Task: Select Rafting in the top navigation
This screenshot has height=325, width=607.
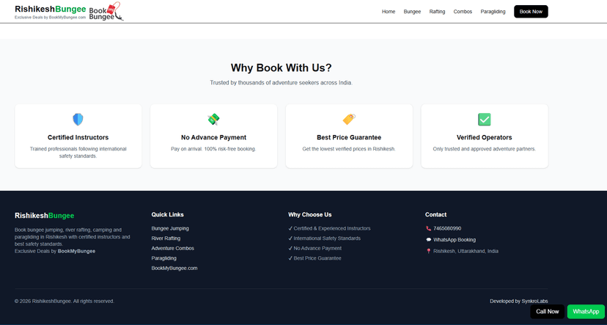Action: (437, 12)
